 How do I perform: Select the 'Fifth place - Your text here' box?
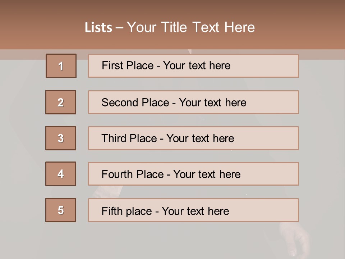coord(193,210)
